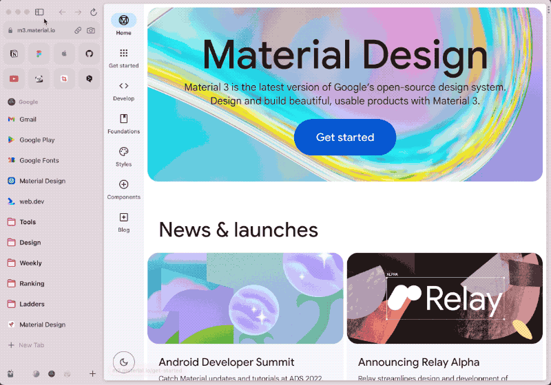
Task: Switch to the first space icon at sidebar bottom
Action: coord(36,374)
